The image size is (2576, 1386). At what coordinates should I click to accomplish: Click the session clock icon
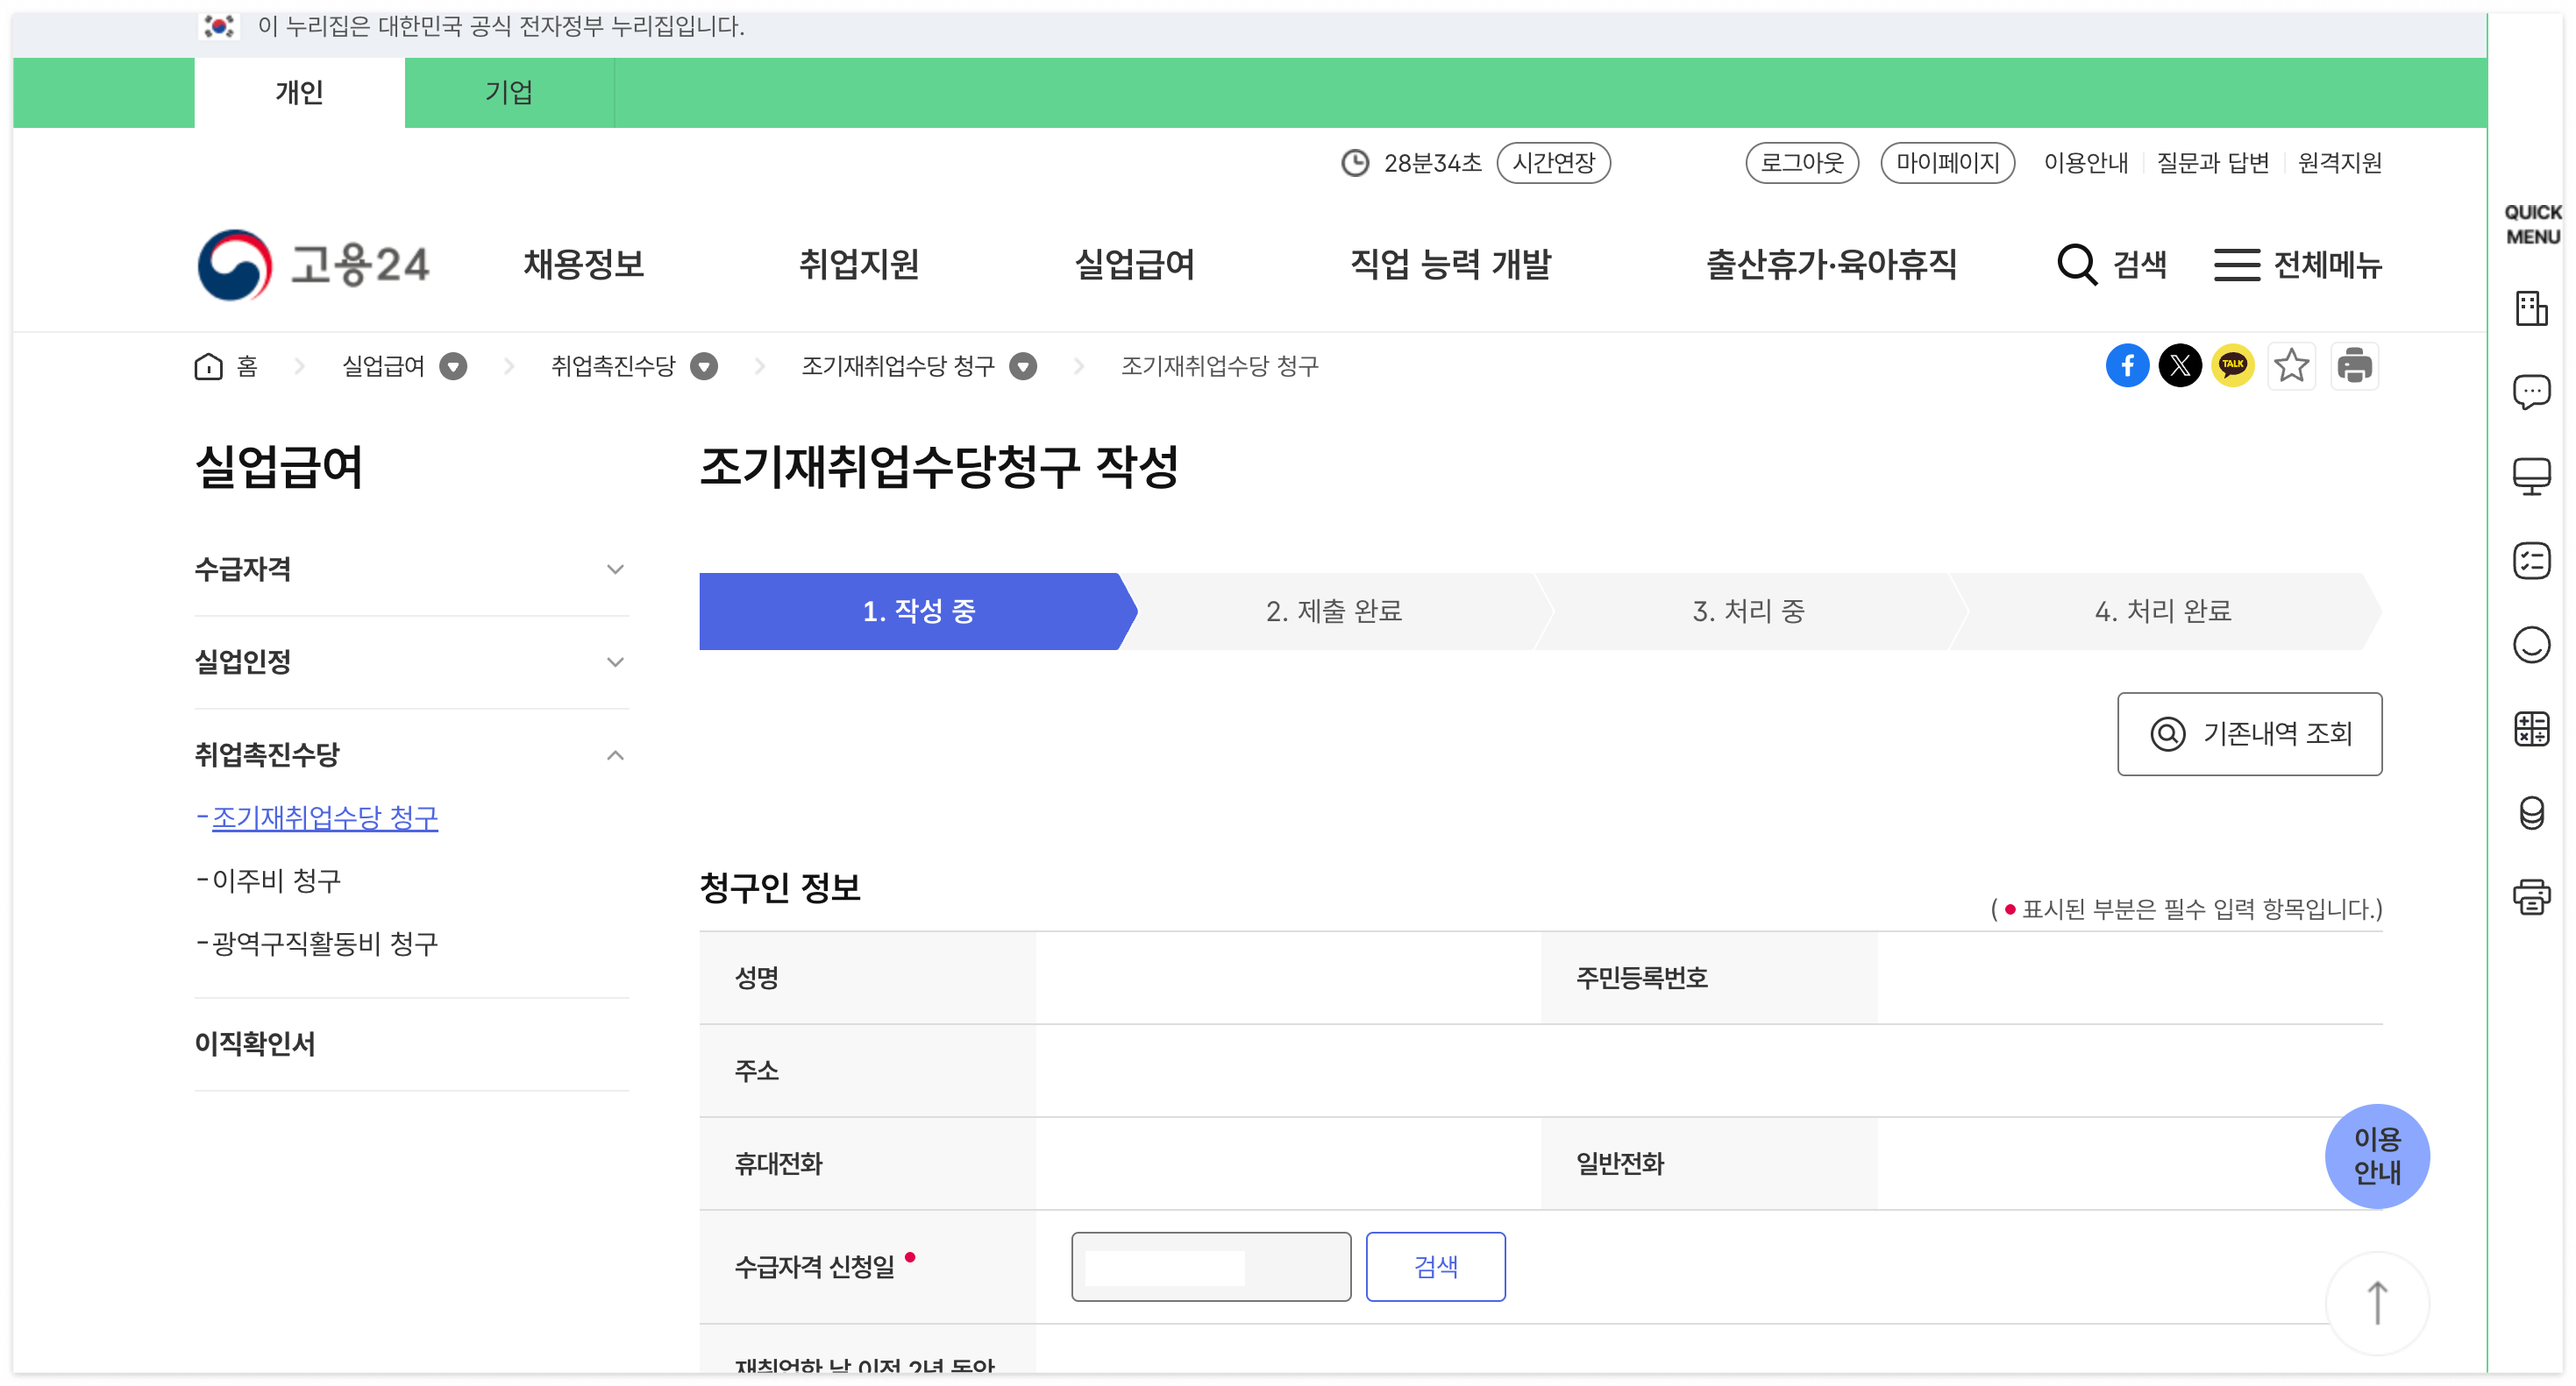(1355, 163)
